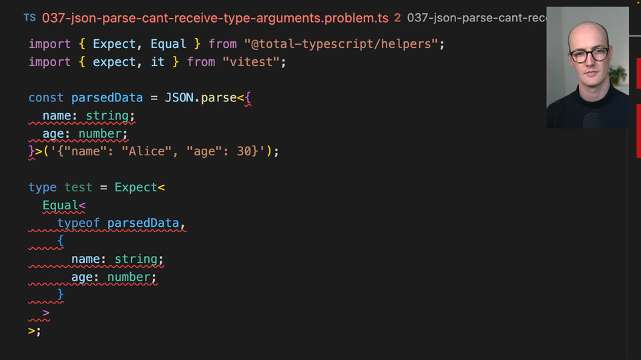Image resolution: width=641 pixels, height=360 pixels.
Task: Click parsedData in the const declaration
Action: [107, 98]
